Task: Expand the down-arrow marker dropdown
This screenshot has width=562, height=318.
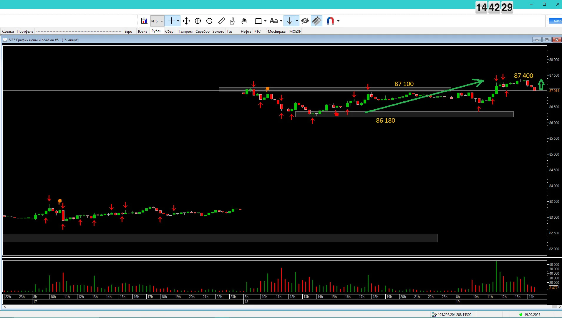Action: (297, 21)
